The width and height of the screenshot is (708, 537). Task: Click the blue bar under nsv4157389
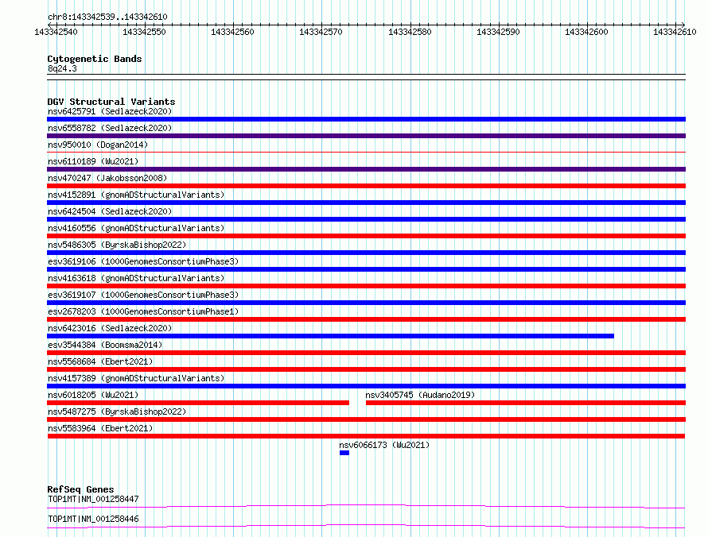[366, 386]
